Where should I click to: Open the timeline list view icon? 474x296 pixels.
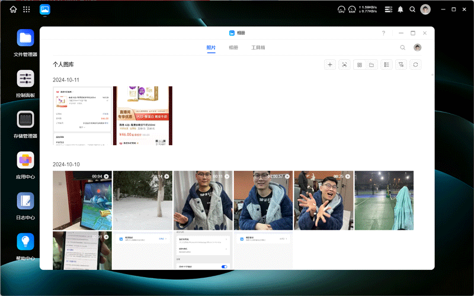386,65
